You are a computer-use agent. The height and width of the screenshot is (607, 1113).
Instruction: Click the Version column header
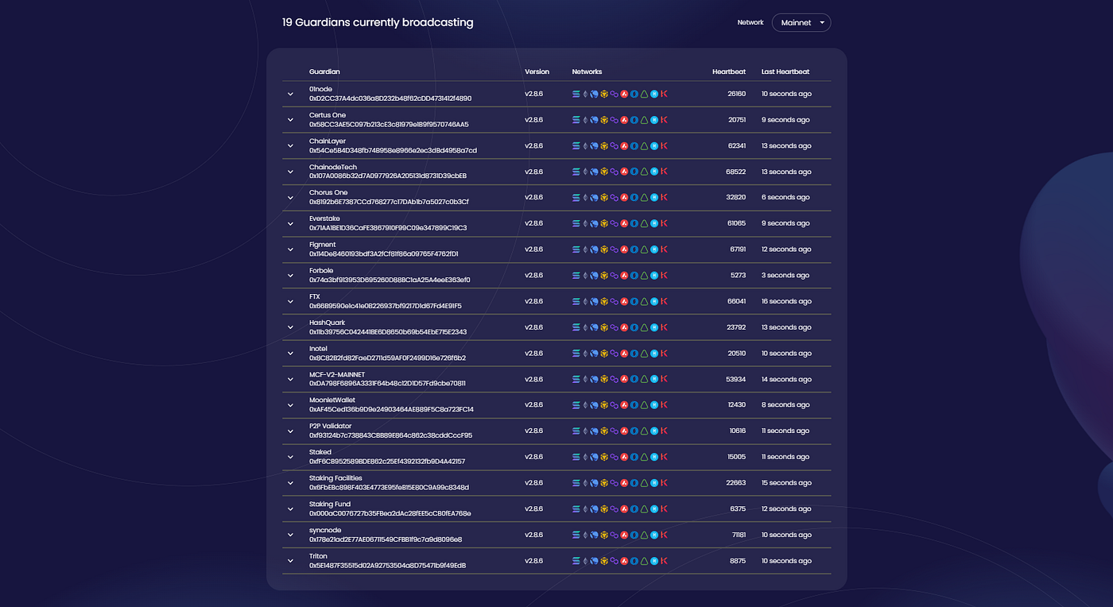(x=537, y=72)
